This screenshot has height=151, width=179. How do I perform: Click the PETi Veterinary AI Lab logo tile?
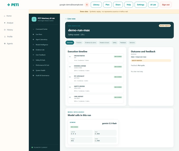pos(34,19)
